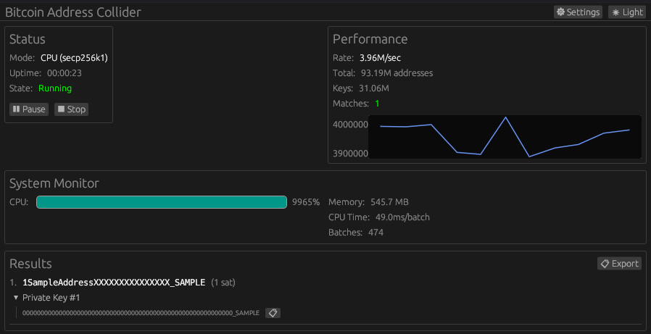The height and width of the screenshot is (334, 651).
Task: Click the Matches count of 1
Action: coord(377,104)
